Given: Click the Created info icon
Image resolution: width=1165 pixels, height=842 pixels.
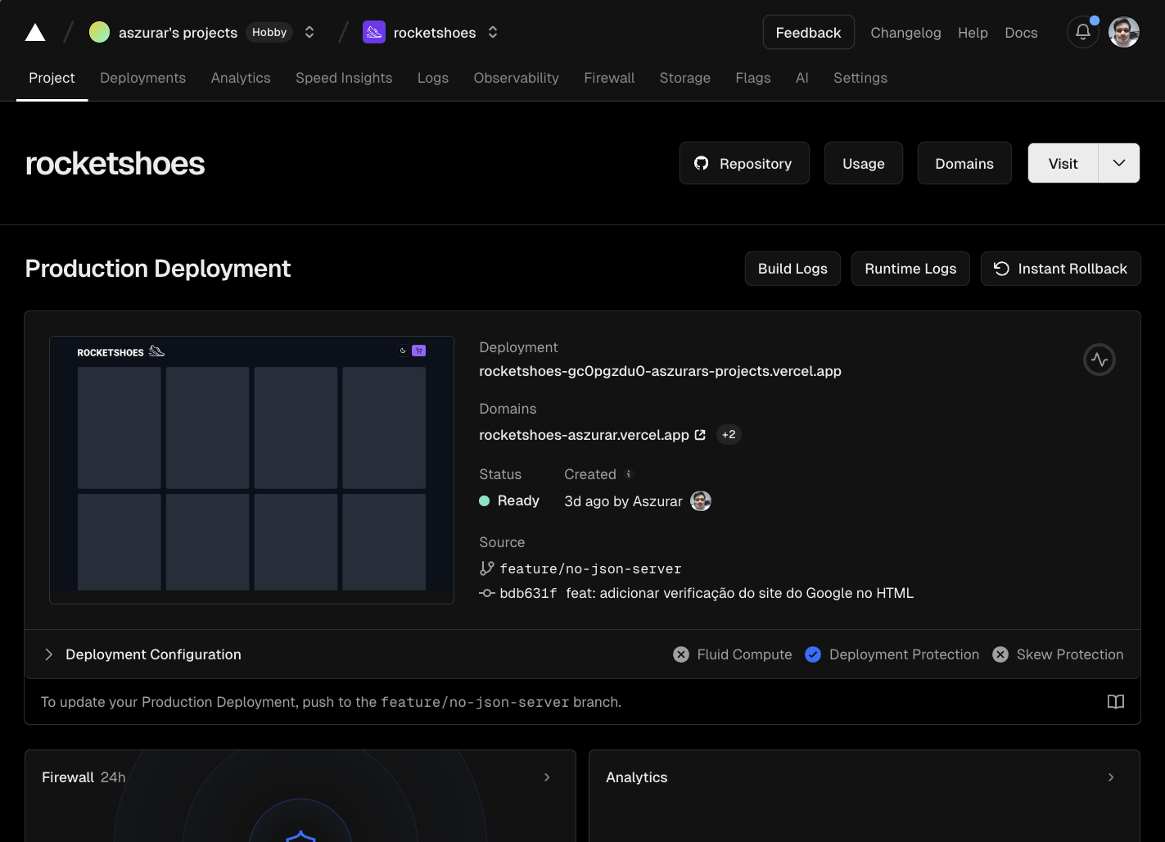Looking at the screenshot, I should tap(629, 474).
